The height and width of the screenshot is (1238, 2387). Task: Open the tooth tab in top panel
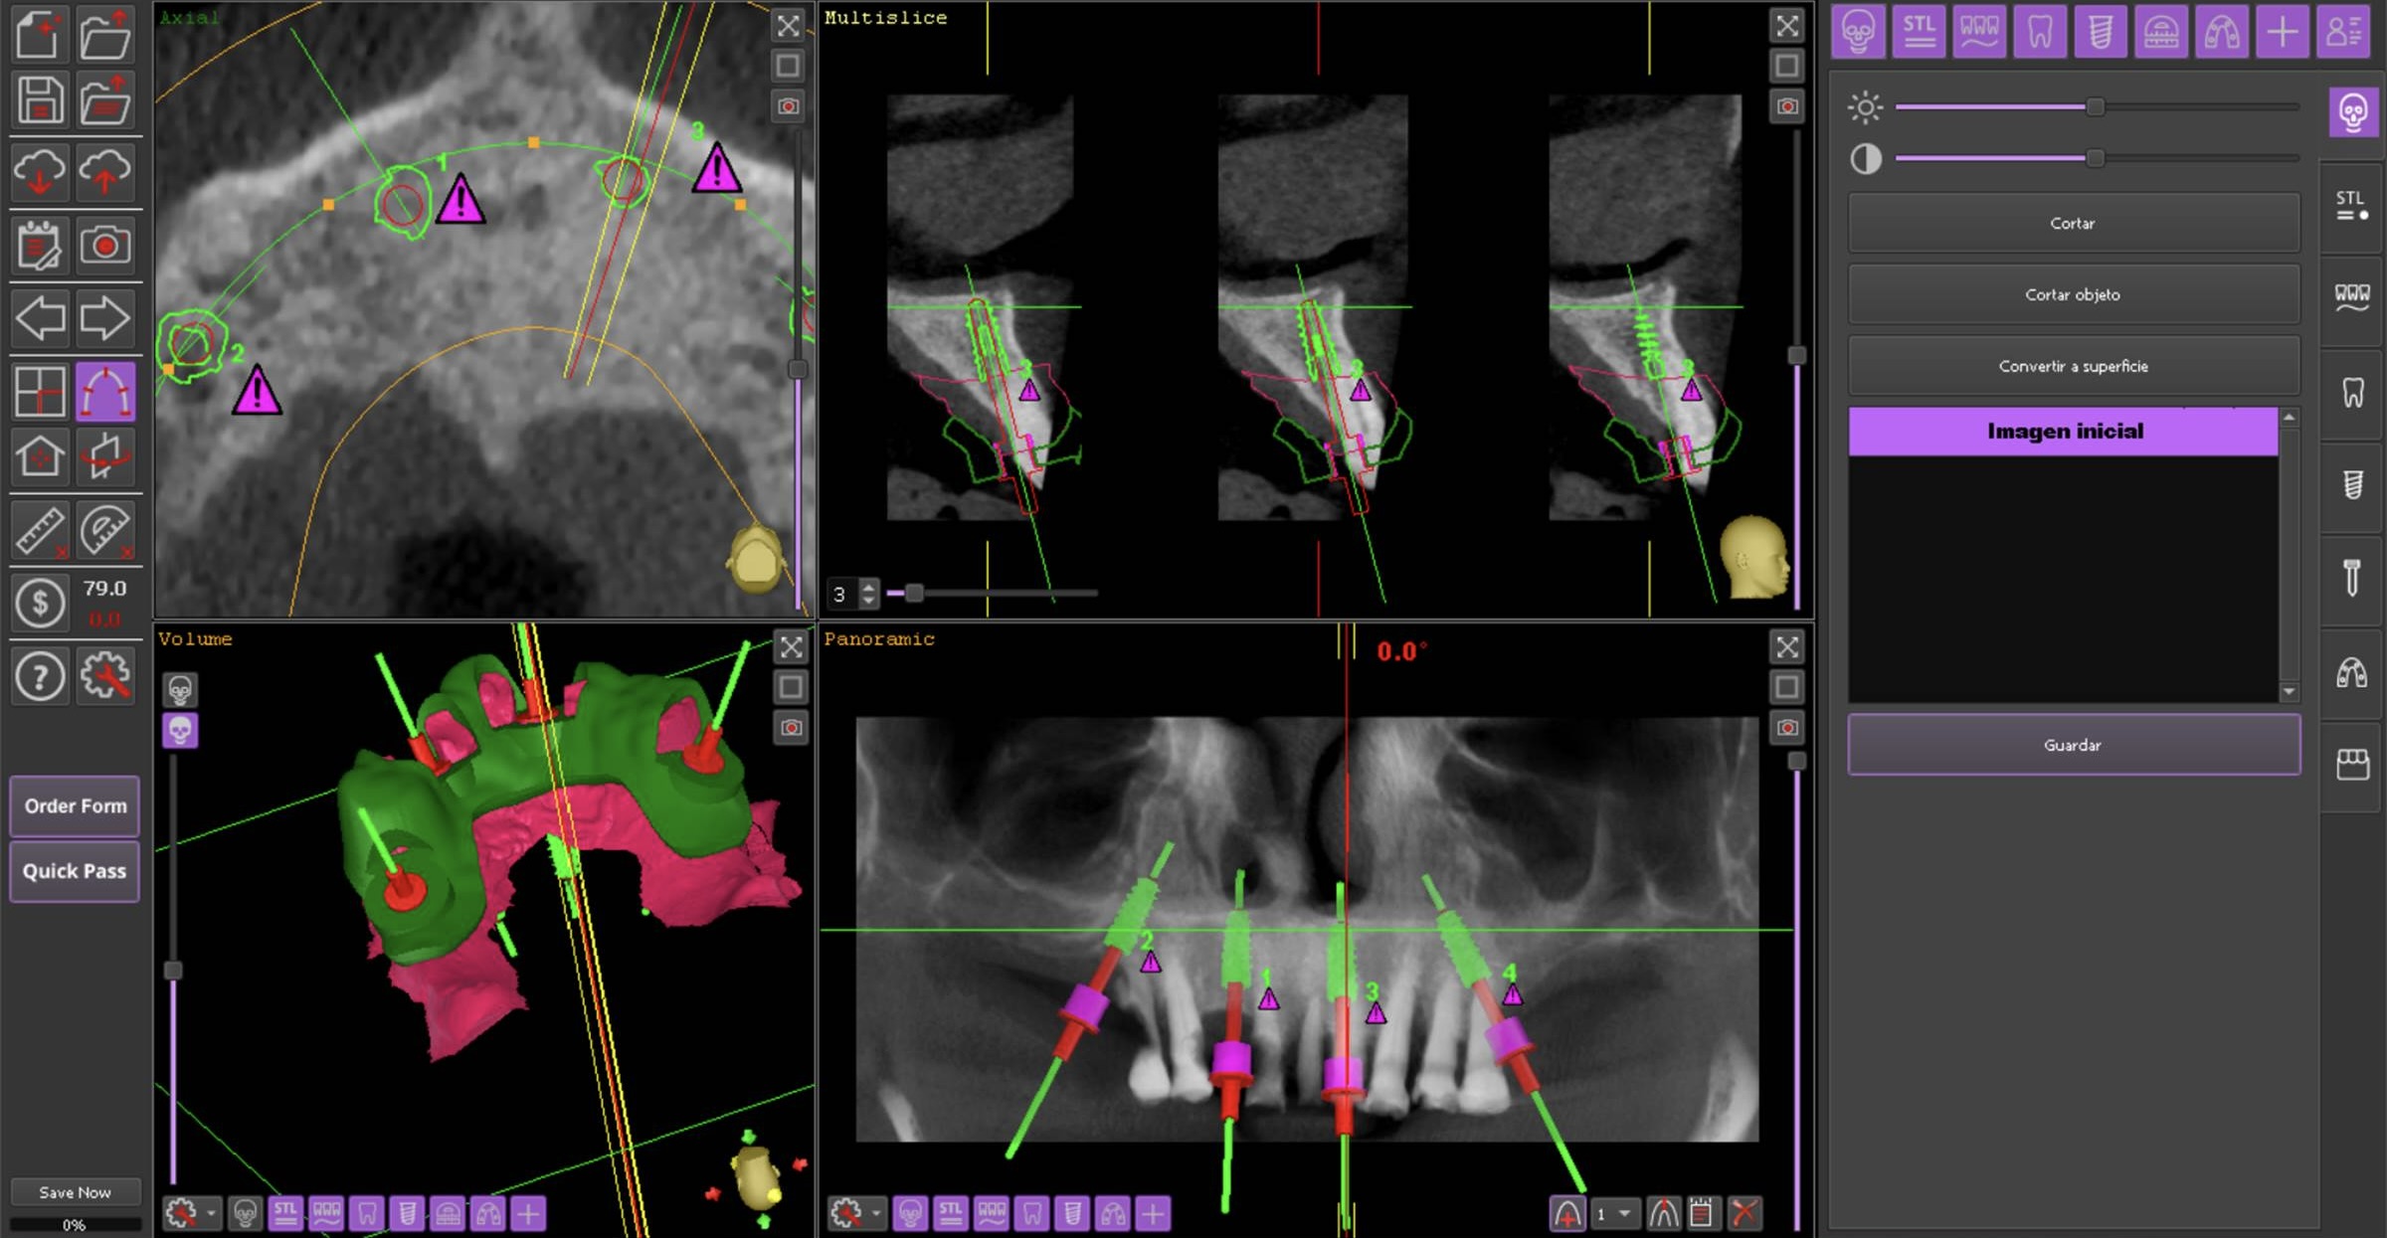(2040, 32)
